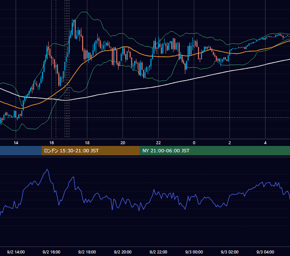Viewport: 290px width, 256px height.
Task: Select the 9/2 16:00 date label
Action: tap(52, 252)
